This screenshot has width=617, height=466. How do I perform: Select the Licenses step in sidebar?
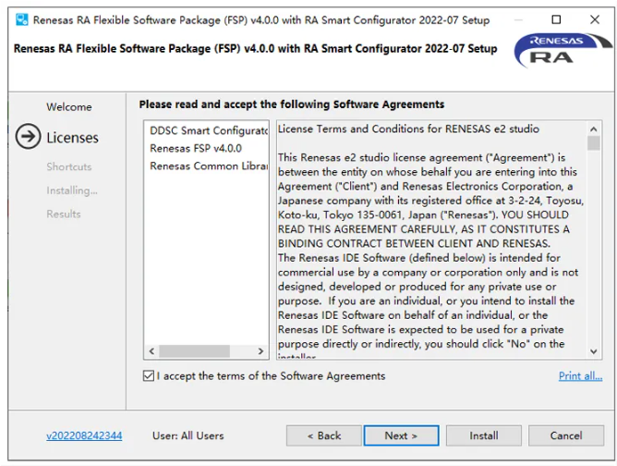72,138
